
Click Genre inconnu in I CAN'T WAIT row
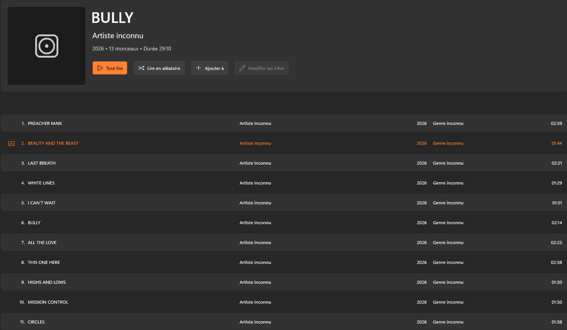pyautogui.click(x=448, y=203)
